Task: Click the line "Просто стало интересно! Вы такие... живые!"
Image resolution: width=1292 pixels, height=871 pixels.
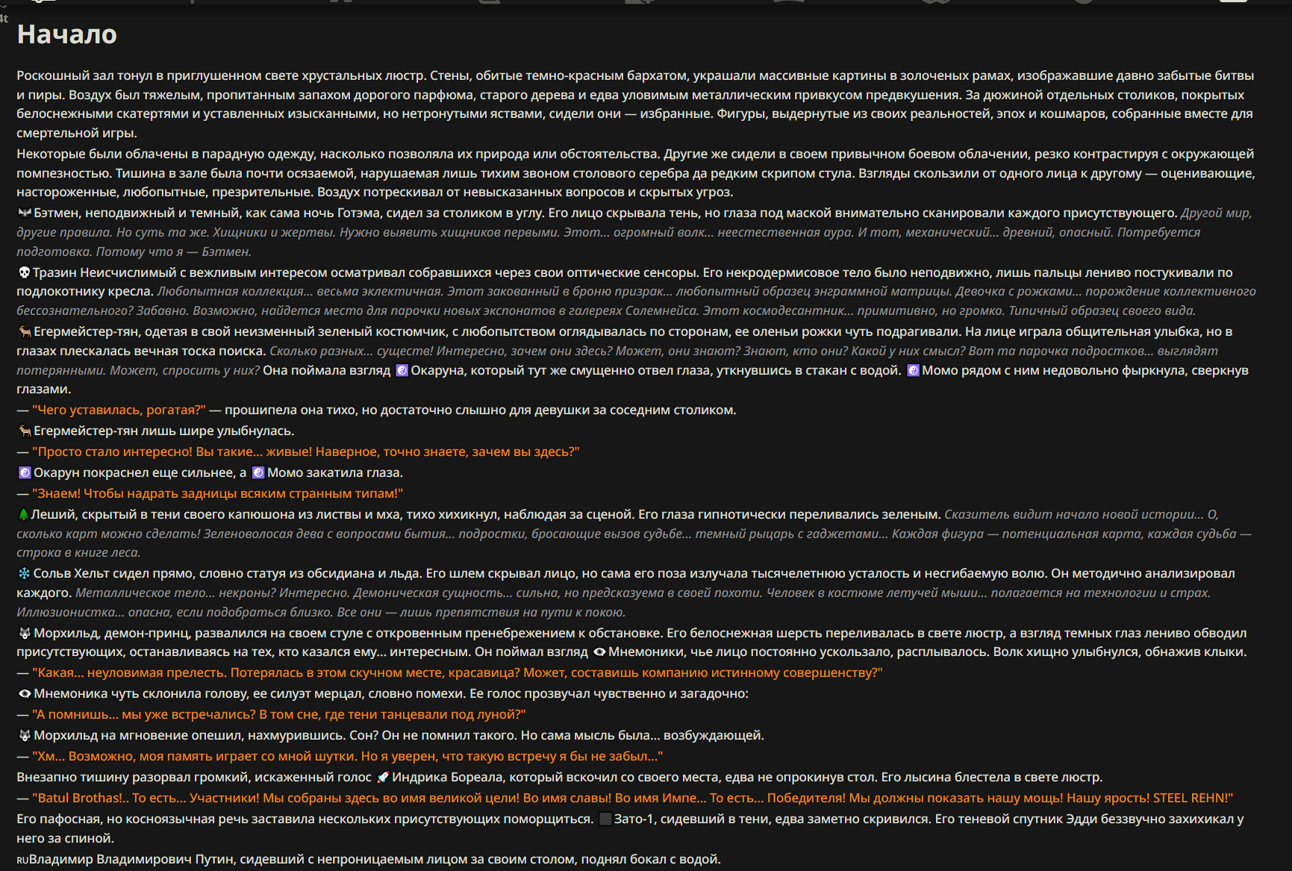Action: [306, 452]
